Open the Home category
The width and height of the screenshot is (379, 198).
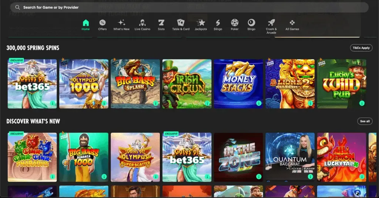click(85, 25)
